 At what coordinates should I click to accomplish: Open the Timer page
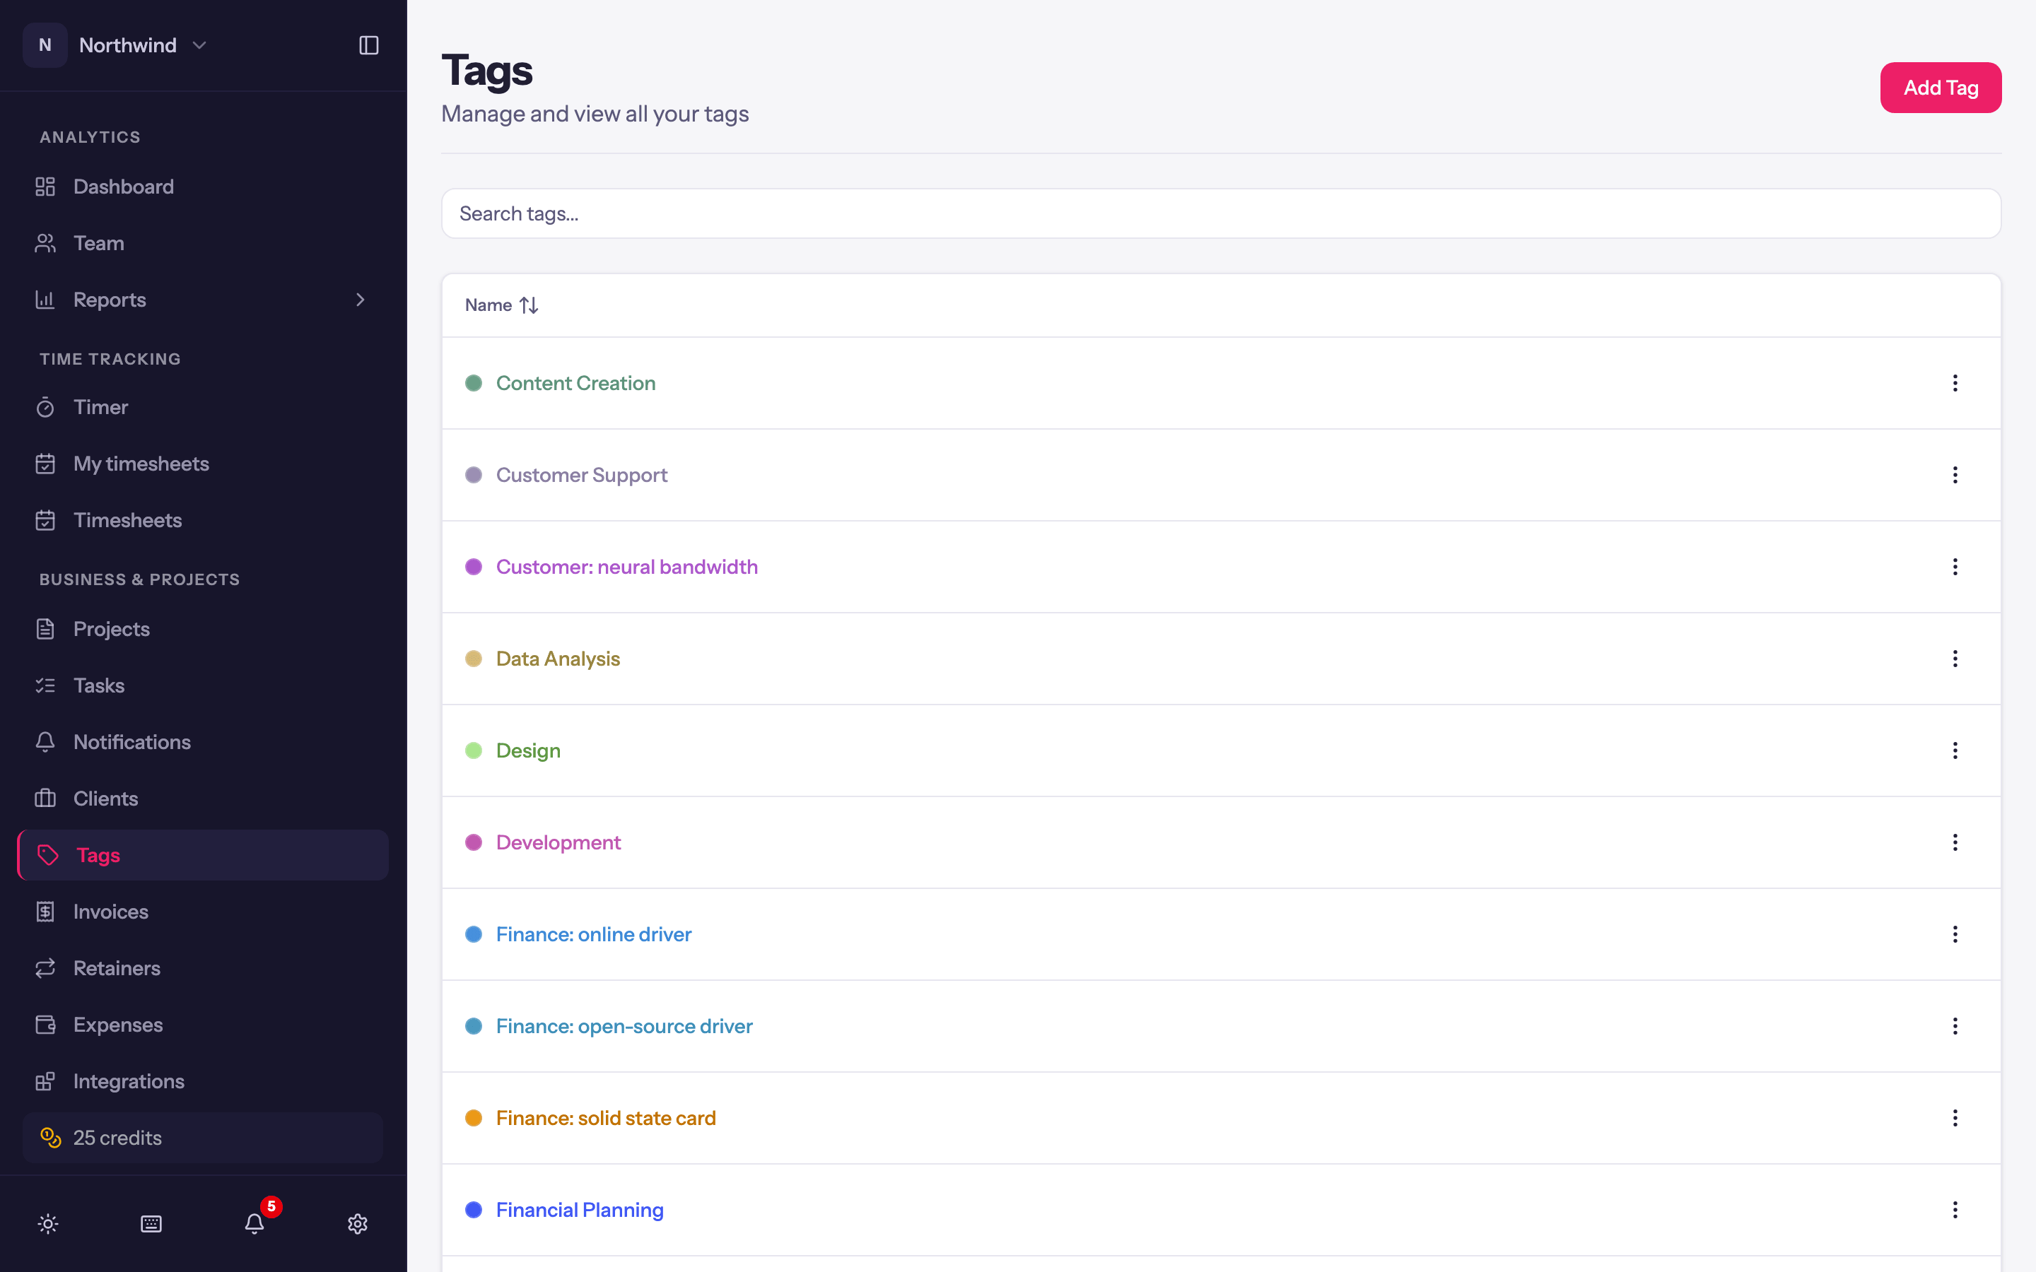pyautogui.click(x=203, y=407)
